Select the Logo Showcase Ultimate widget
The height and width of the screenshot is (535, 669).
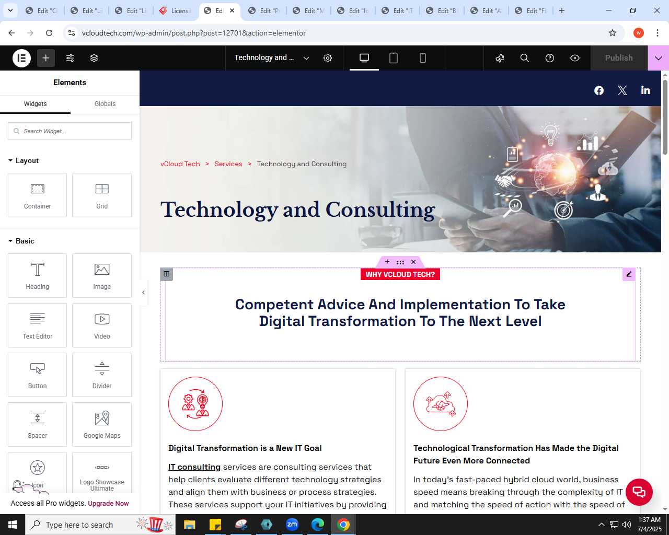pos(102,473)
